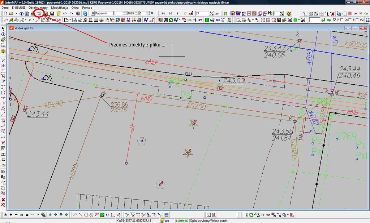Undo the last action
The image size is (370, 223).
[65, 14]
